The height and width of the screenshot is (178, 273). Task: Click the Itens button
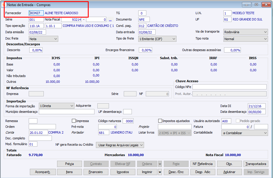point(70,172)
